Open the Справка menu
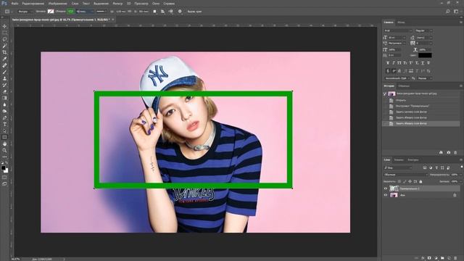 pyautogui.click(x=169, y=4)
